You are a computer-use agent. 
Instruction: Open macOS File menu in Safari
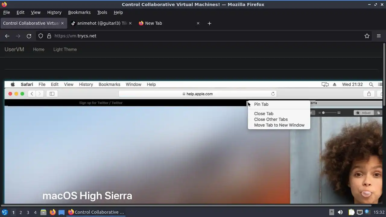click(42, 84)
